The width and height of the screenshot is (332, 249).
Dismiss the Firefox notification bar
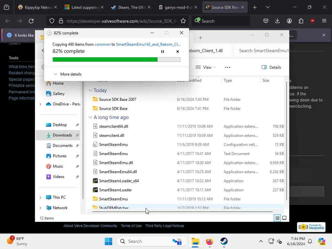point(324,35)
